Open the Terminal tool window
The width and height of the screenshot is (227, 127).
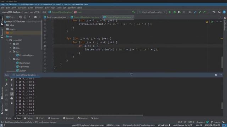pyautogui.click(x=68, y=119)
